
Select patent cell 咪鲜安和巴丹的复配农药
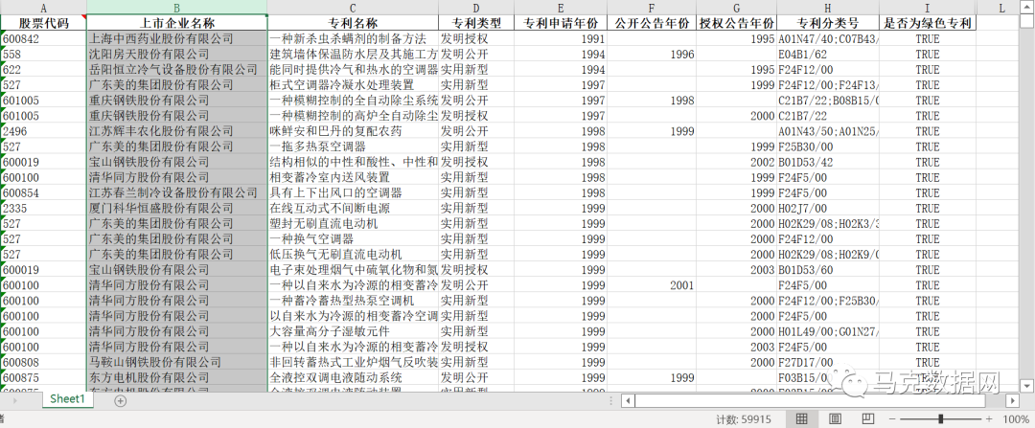pyautogui.click(x=353, y=131)
